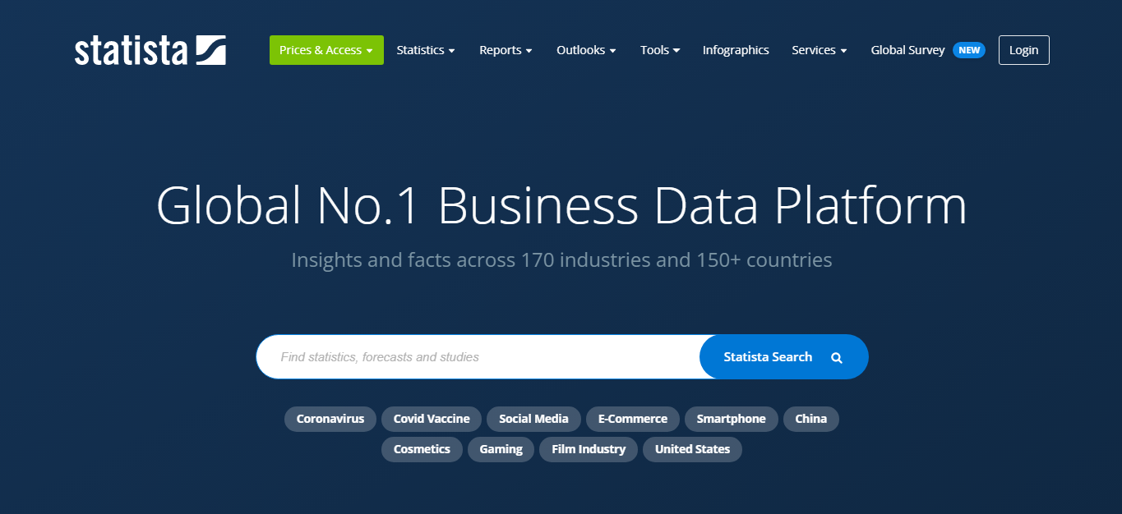
Task: Click the NEW badge beside Global Survey
Action: coord(969,50)
